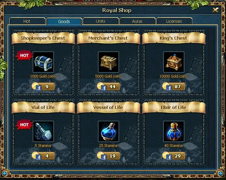The image size is (226, 180).
Task: Click the HOT badge on Shopkeeper's Chest
Action: coord(24,55)
